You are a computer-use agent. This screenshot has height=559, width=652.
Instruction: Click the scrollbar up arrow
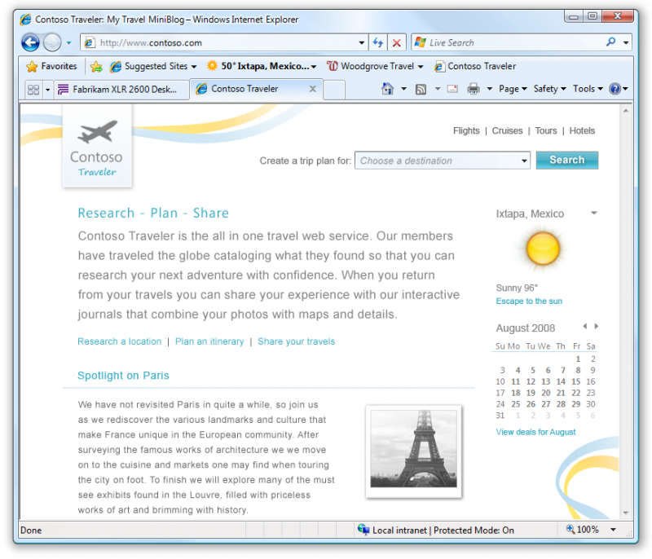pos(625,111)
